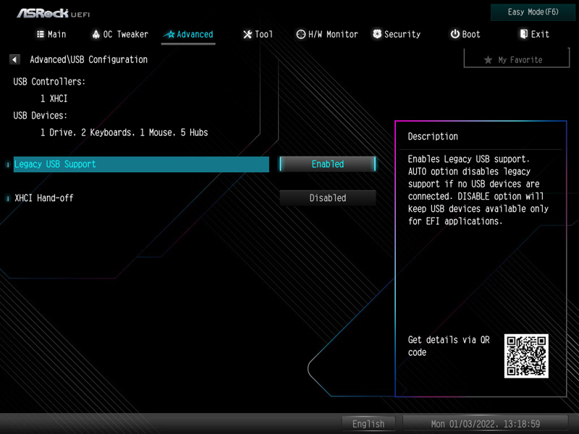Viewport: 579px width, 434px height.
Task: Click the Advanced\USB Configuration breadcrumb text
Action: click(88, 59)
